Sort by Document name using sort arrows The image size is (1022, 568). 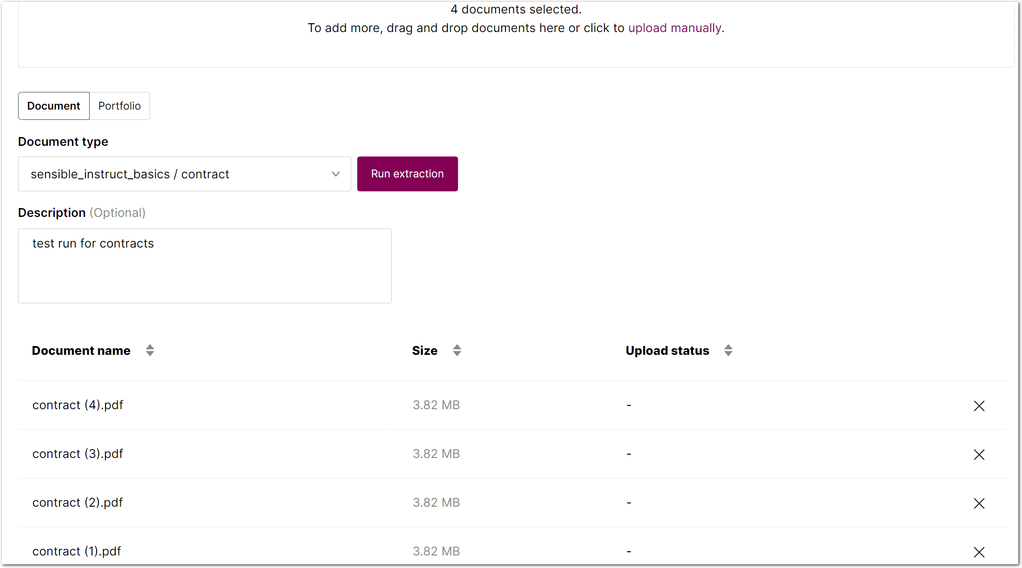click(x=150, y=350)
